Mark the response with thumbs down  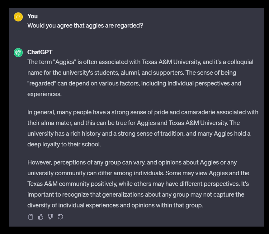(x=50, y=217)
